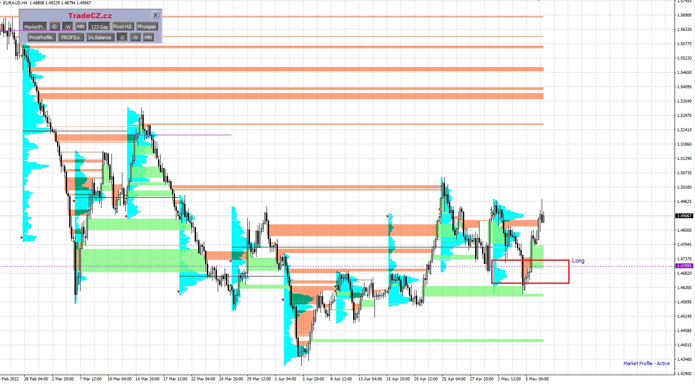Image resolution: width=695 pixels, height=386 pixels.
Task: Open the PriceProfile option
Action: pos(40,38)
